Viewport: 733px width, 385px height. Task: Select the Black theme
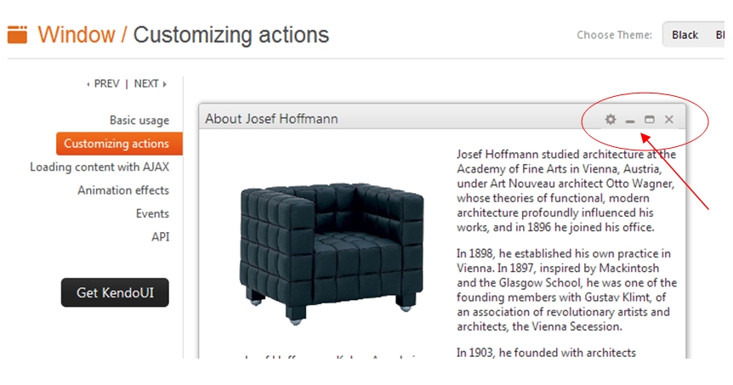(x=685, y=35)
